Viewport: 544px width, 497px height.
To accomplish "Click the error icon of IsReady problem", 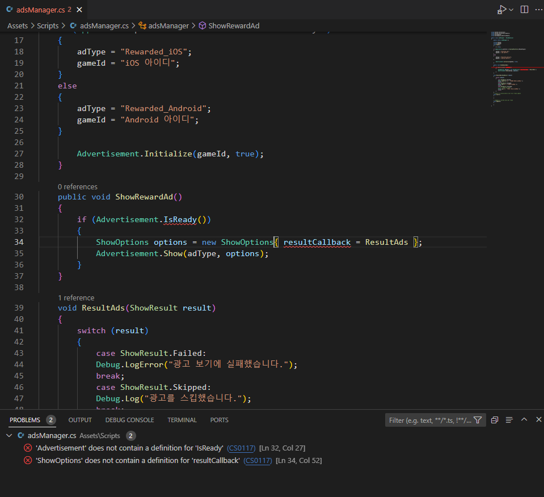I will coord(28,448).
